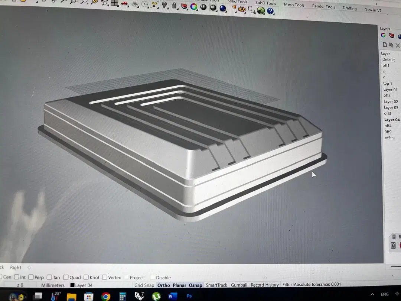Select the bold Layer 04 row
The width and height of the screenshot is (401, 301).
coord(392,120)
